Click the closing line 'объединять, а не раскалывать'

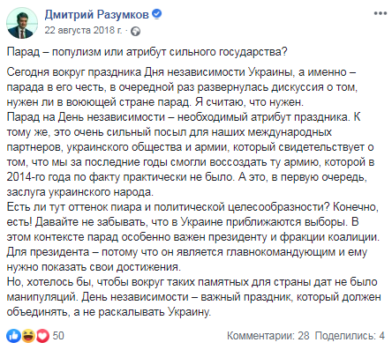point(109,312)
